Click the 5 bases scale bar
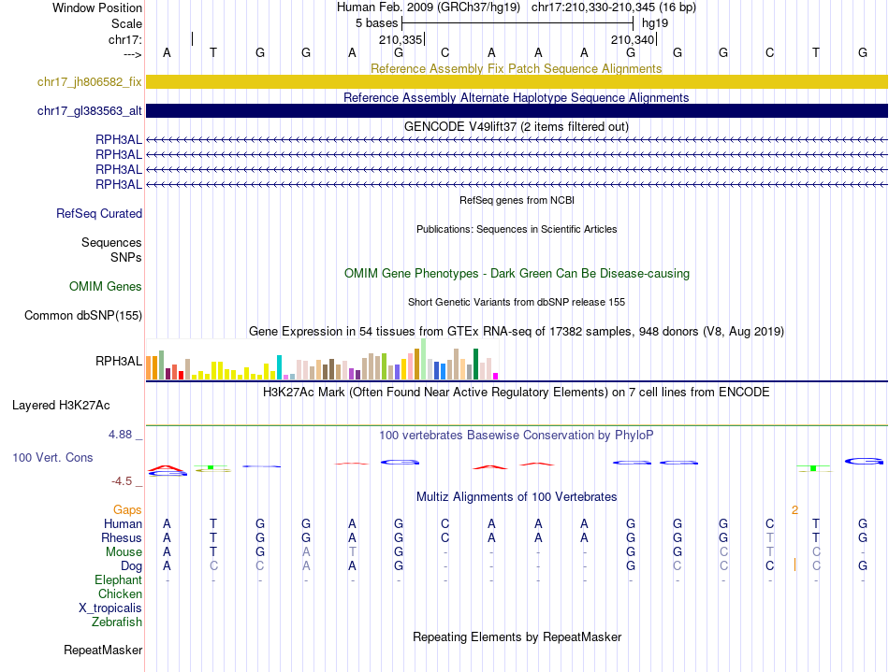 pos(517,23)
